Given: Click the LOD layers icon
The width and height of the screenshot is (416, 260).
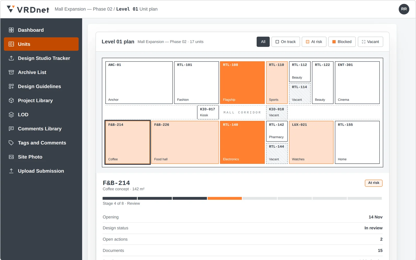Looking at the screenshot, I should 11,115.
